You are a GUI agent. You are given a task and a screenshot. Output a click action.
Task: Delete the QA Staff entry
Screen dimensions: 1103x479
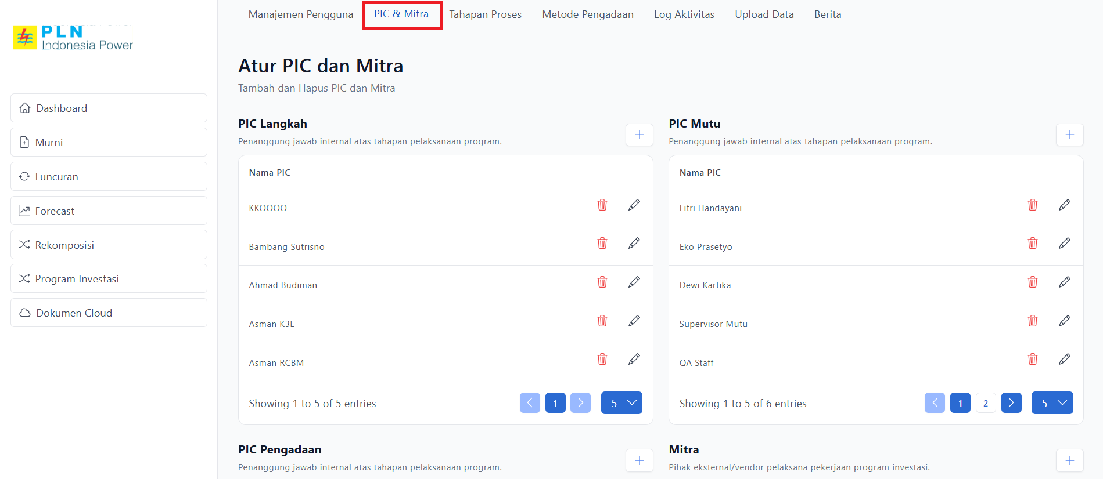point(1032,360)
